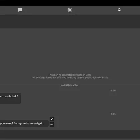140x140 pixels.
Task: Select the 'him and chat' message bubble
Action: pos(10,98)
